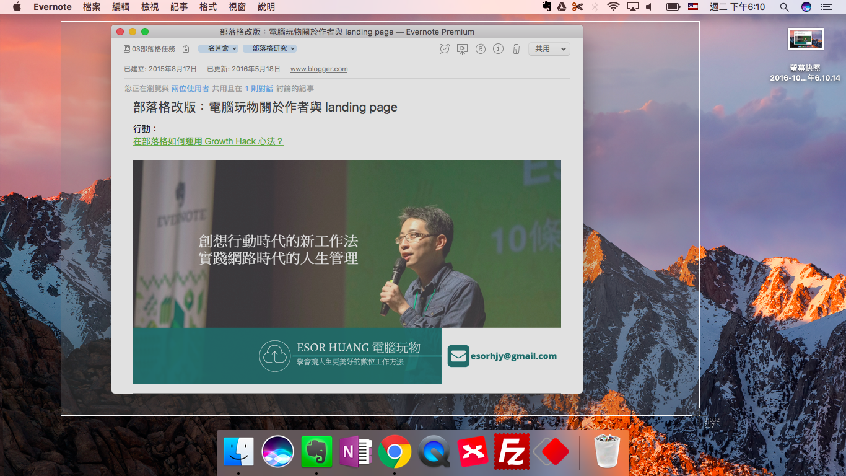
Task: Click the red diamond app in Dock
Action: coord(551,452)
